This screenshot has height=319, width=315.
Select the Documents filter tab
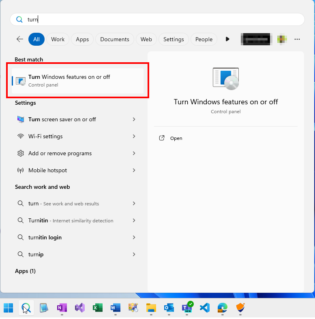115,39
